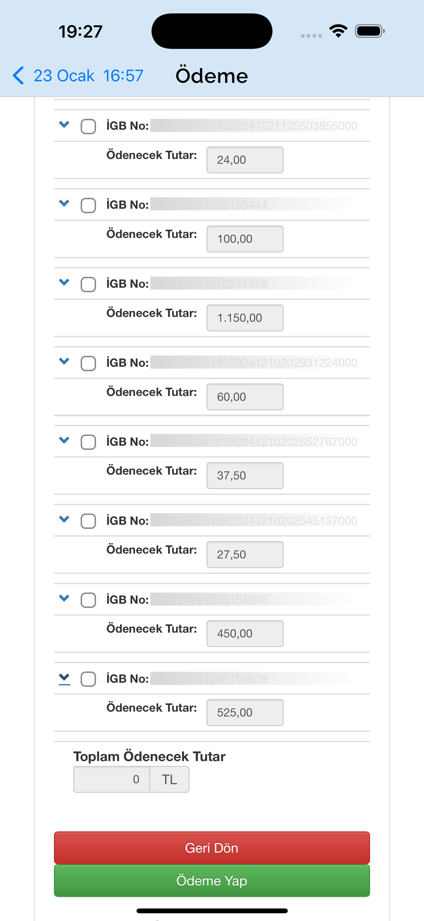
Task: Enable the checkbox for the 450,00 payment
Action: click(88, 600)
